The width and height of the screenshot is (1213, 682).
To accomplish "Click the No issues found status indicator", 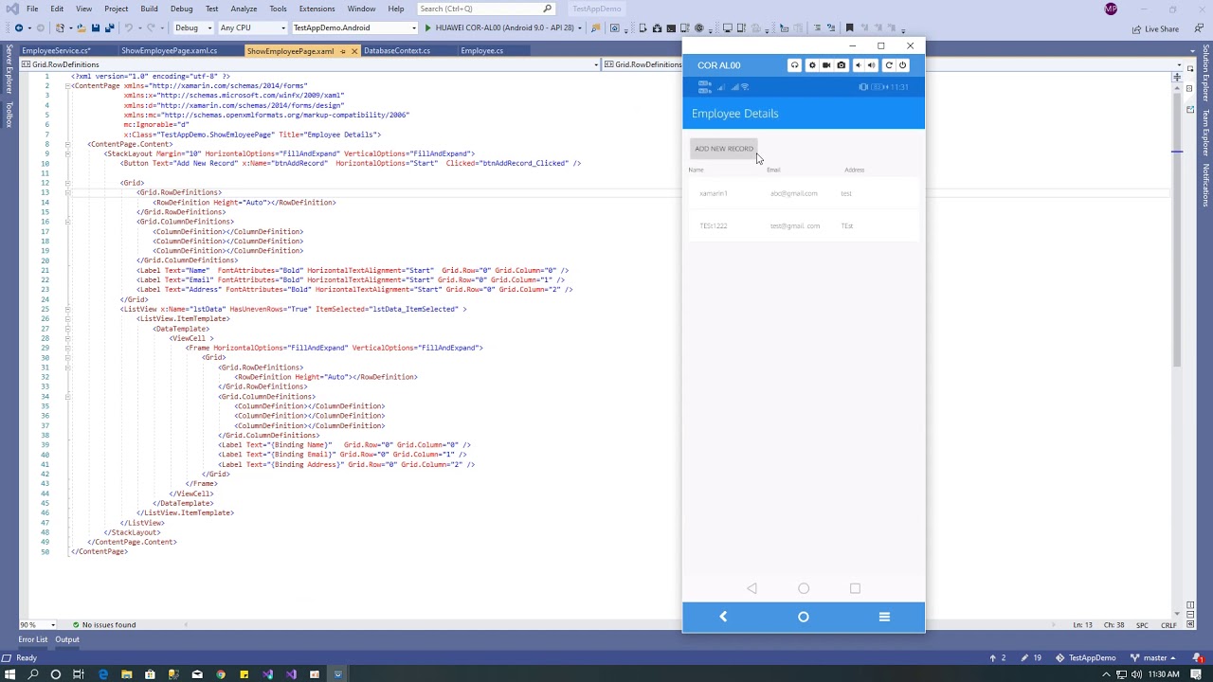I will pos(104,625).
